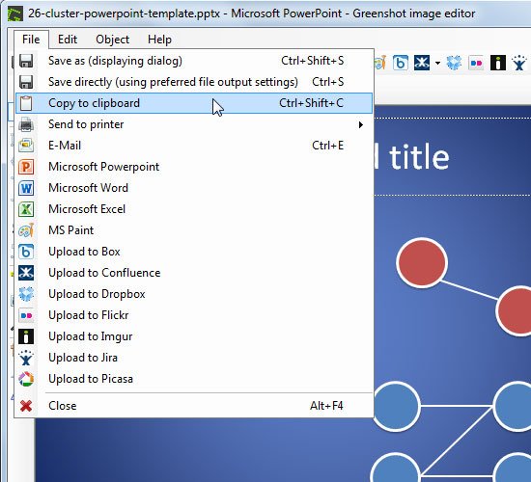Click the Imgur icon in toolbar
The width and height of the screenshot is (531, 482).
[x=498, y=63]
